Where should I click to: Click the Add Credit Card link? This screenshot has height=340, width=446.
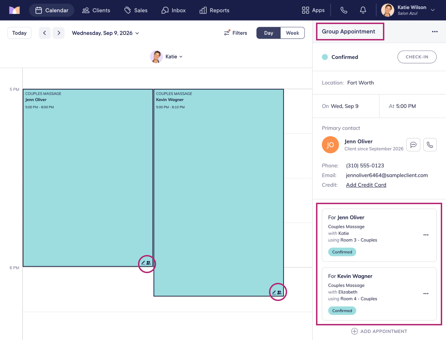click(366, 185)
